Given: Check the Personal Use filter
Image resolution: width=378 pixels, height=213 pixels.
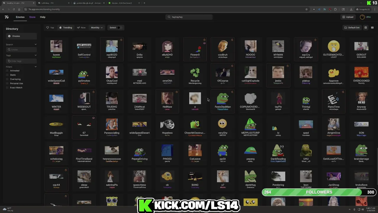Looking at the screenshot, I should pyautogui.click(x=7, y=83).
